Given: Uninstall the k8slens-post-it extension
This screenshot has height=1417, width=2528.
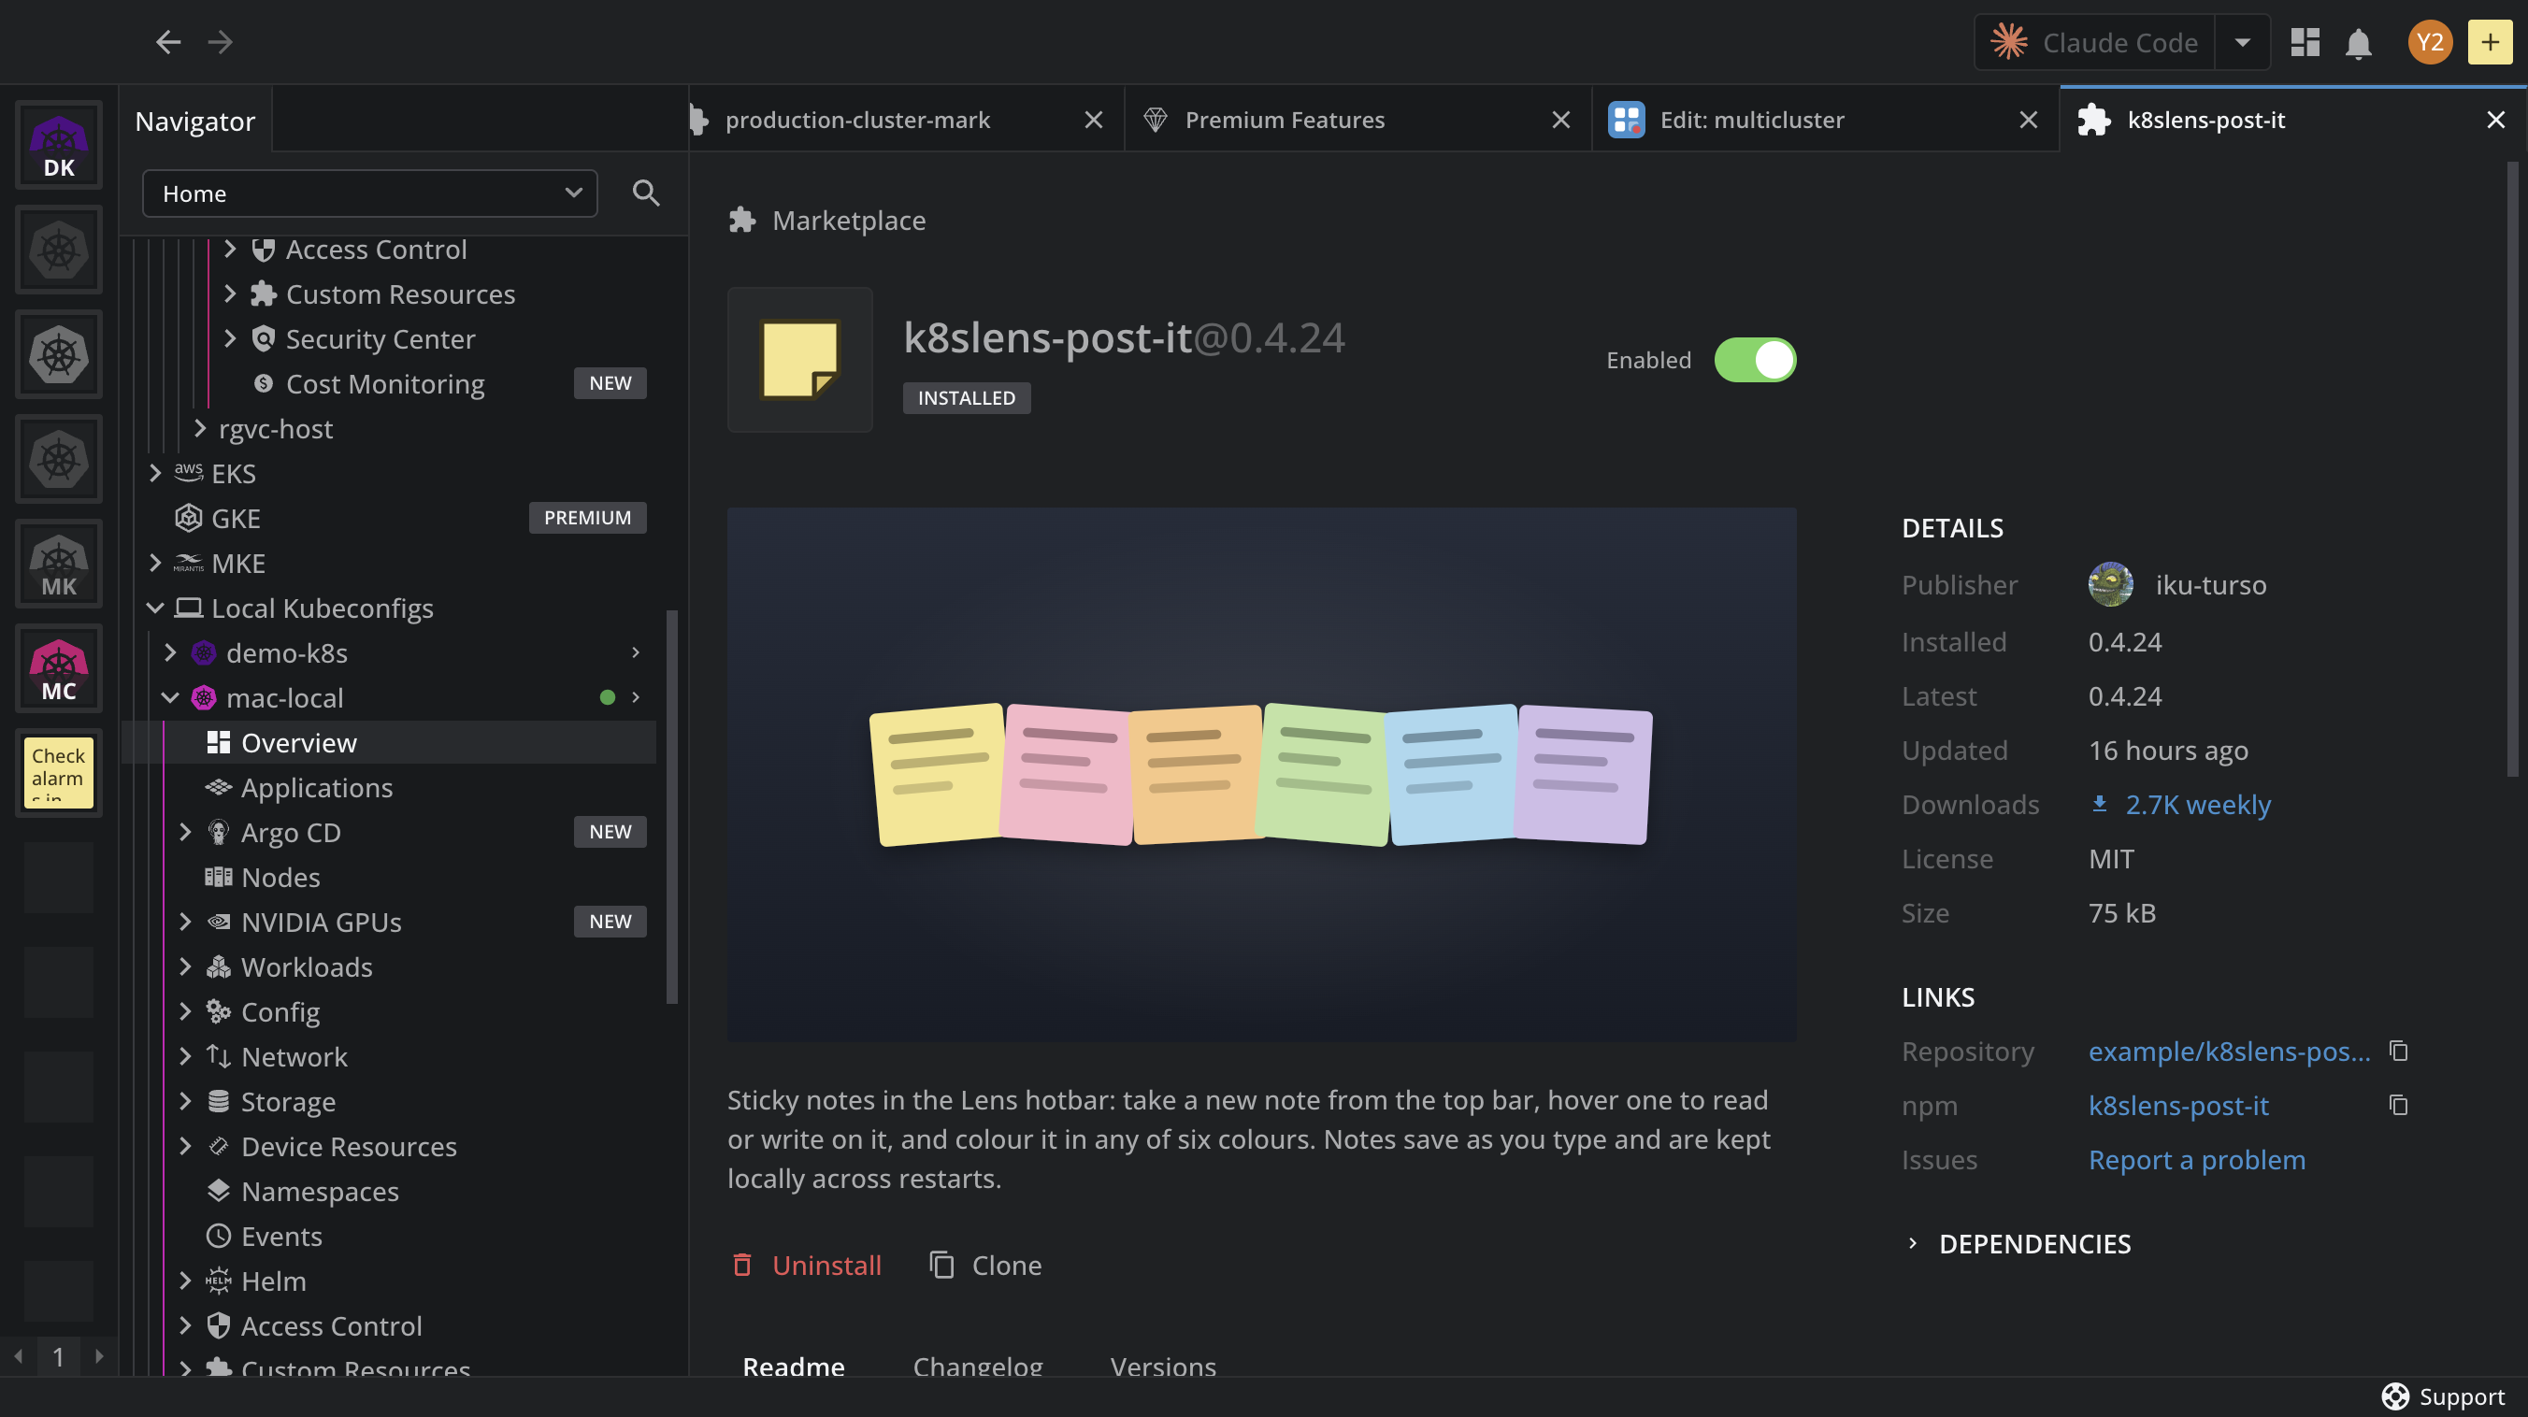Looking at the screenshot, I should pos(807,1265).
